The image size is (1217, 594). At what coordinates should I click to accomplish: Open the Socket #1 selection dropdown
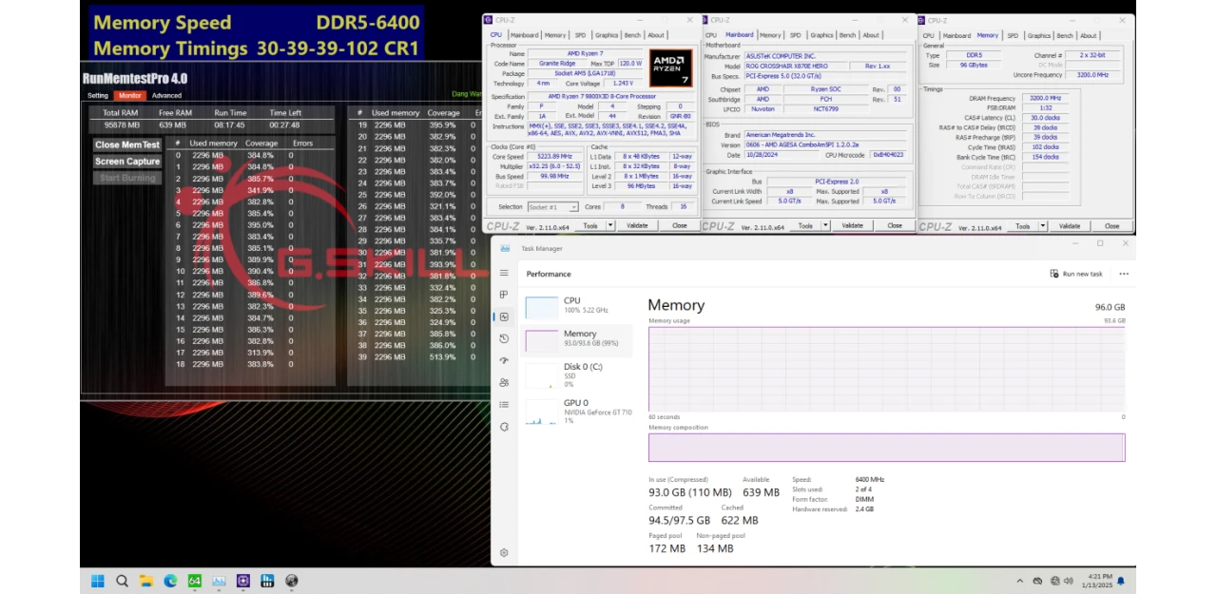[x=552, y=206]
